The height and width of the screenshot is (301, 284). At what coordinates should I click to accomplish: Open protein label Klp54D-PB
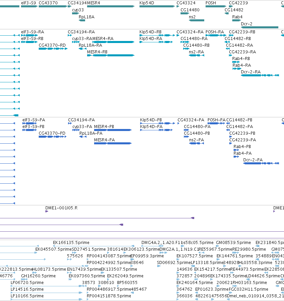pos(151,120)
